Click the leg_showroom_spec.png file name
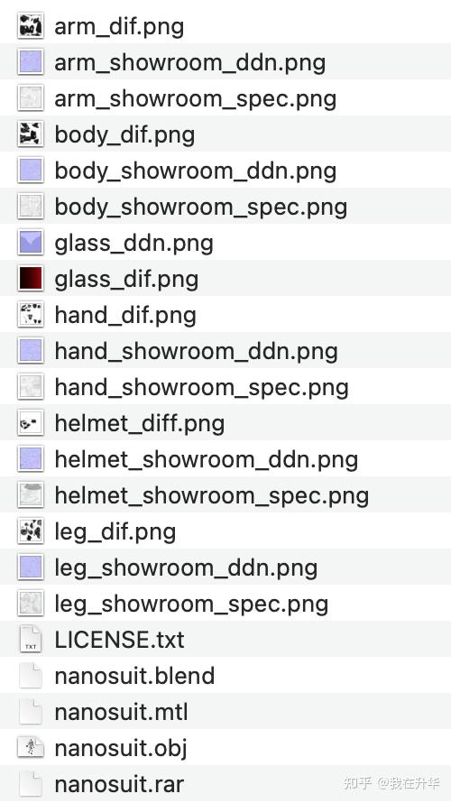Image resolution: width=451 pixels, height=803 pixels. [191, 605]
